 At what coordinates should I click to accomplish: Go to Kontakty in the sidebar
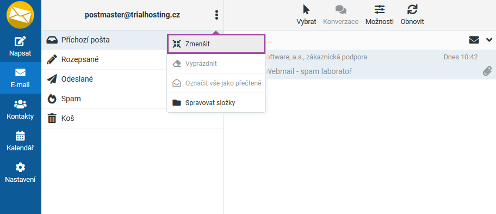(21, 109)
